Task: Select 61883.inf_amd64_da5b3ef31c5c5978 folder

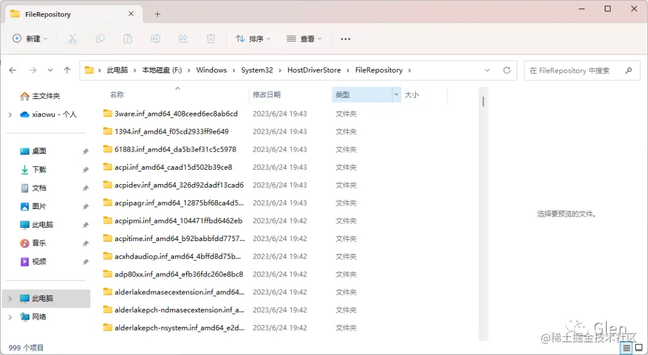Action: pyautogui.click(x=175, y=149)
